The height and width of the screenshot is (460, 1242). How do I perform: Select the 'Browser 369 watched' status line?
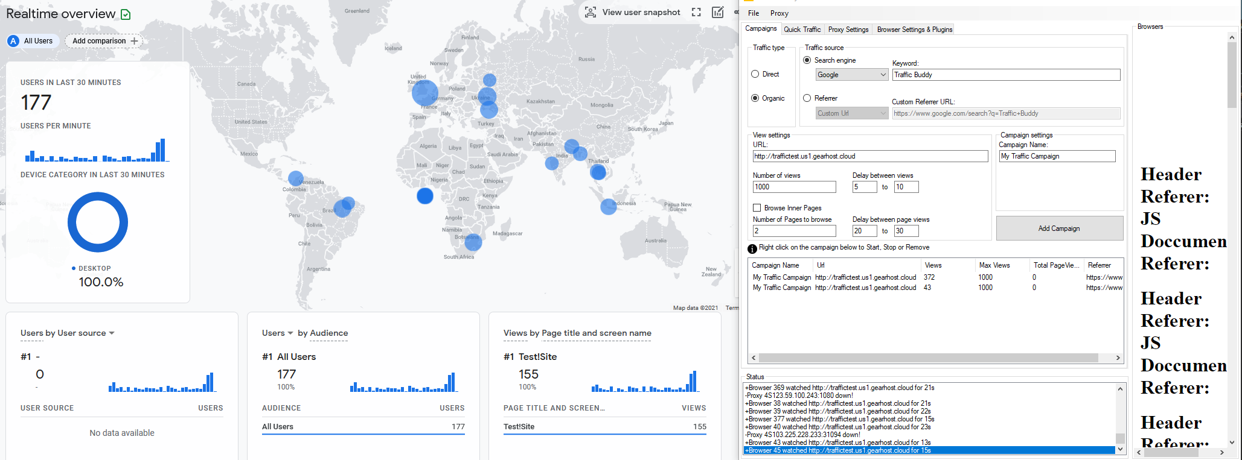(x=839, y=388)
